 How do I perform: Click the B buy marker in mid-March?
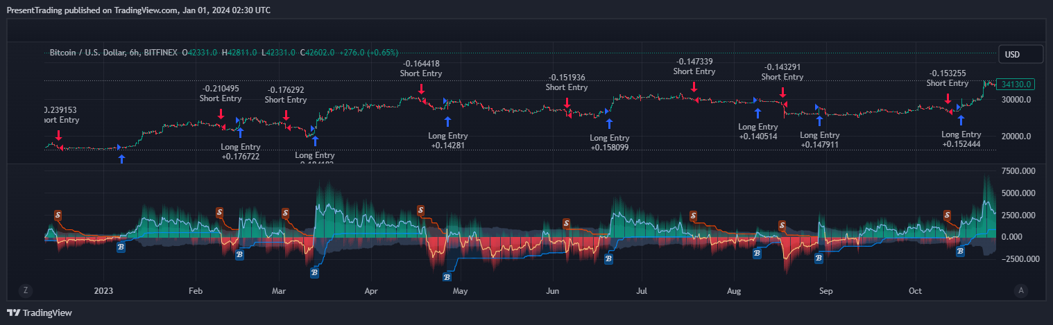[x=314, y=273]
